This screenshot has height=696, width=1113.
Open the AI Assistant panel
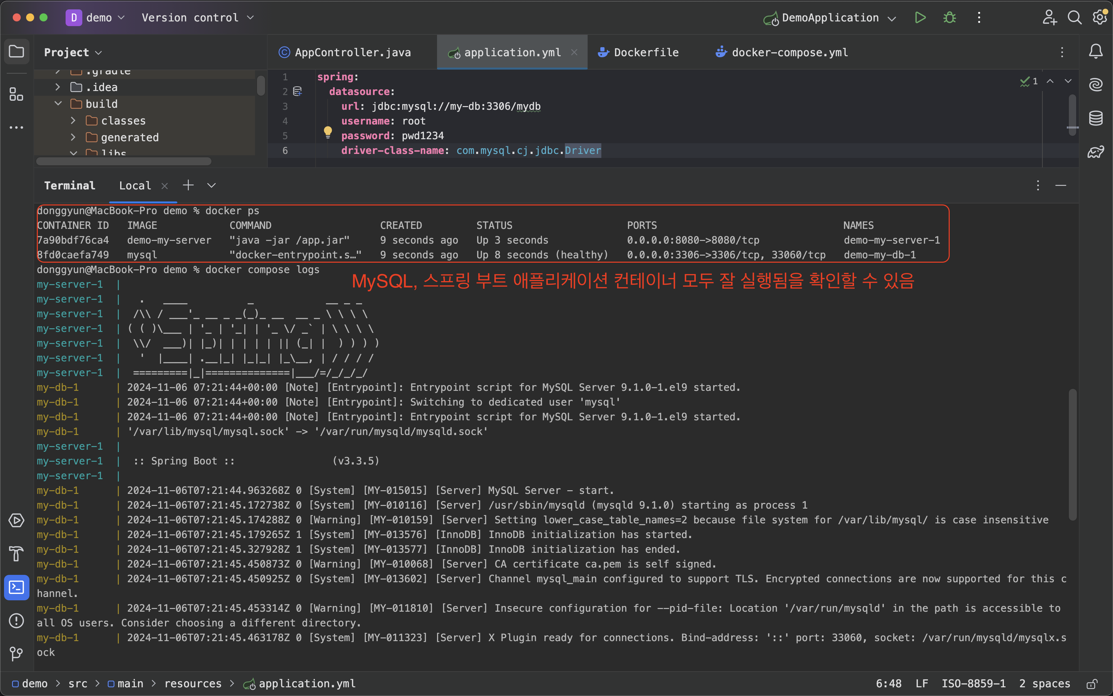[1096, 84]
